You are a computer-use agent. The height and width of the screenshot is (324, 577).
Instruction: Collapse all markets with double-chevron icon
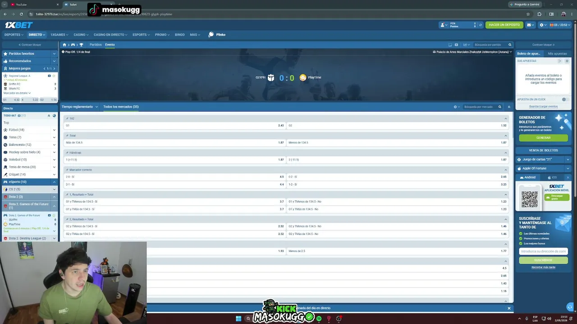509,107
